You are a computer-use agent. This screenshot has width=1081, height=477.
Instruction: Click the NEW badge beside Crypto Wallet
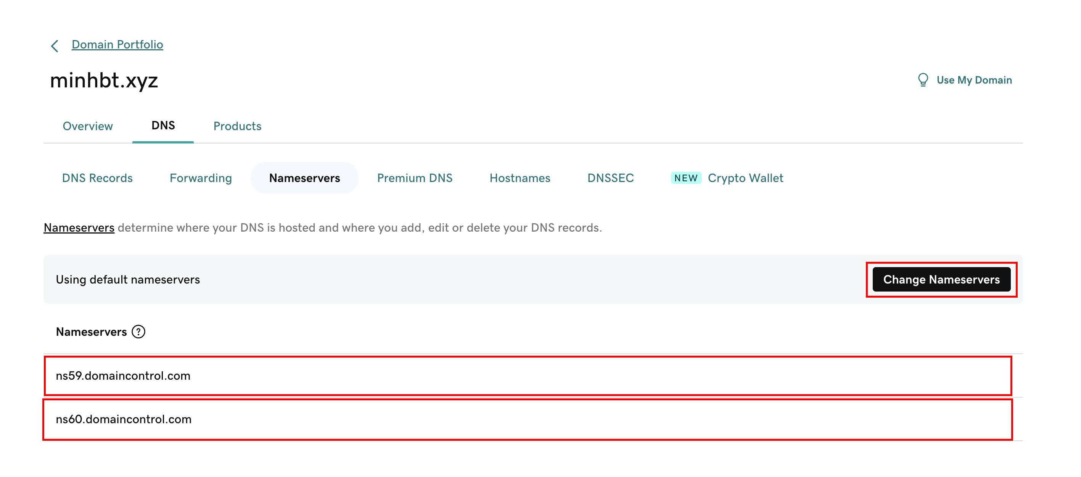pyautogui.click(x=686, y=178)
